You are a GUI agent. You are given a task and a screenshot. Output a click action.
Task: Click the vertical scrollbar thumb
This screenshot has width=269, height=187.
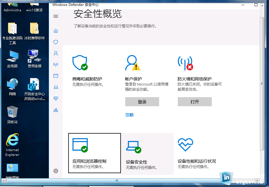[262, 84]
